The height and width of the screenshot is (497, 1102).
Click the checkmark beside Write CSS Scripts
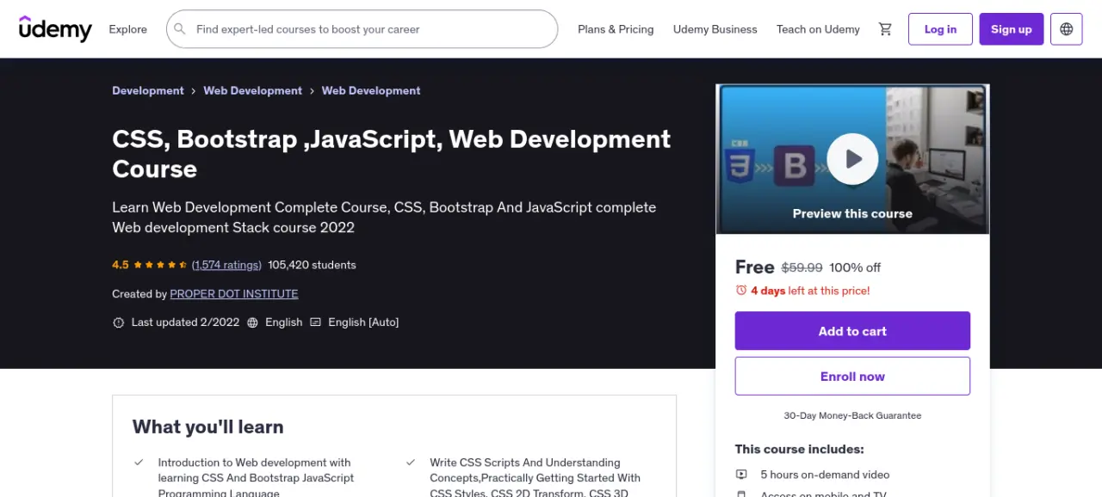click(x=411, y=463)
